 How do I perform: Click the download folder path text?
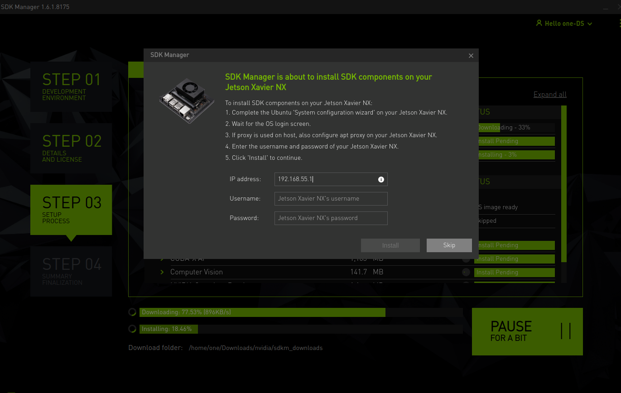point(256,348)
